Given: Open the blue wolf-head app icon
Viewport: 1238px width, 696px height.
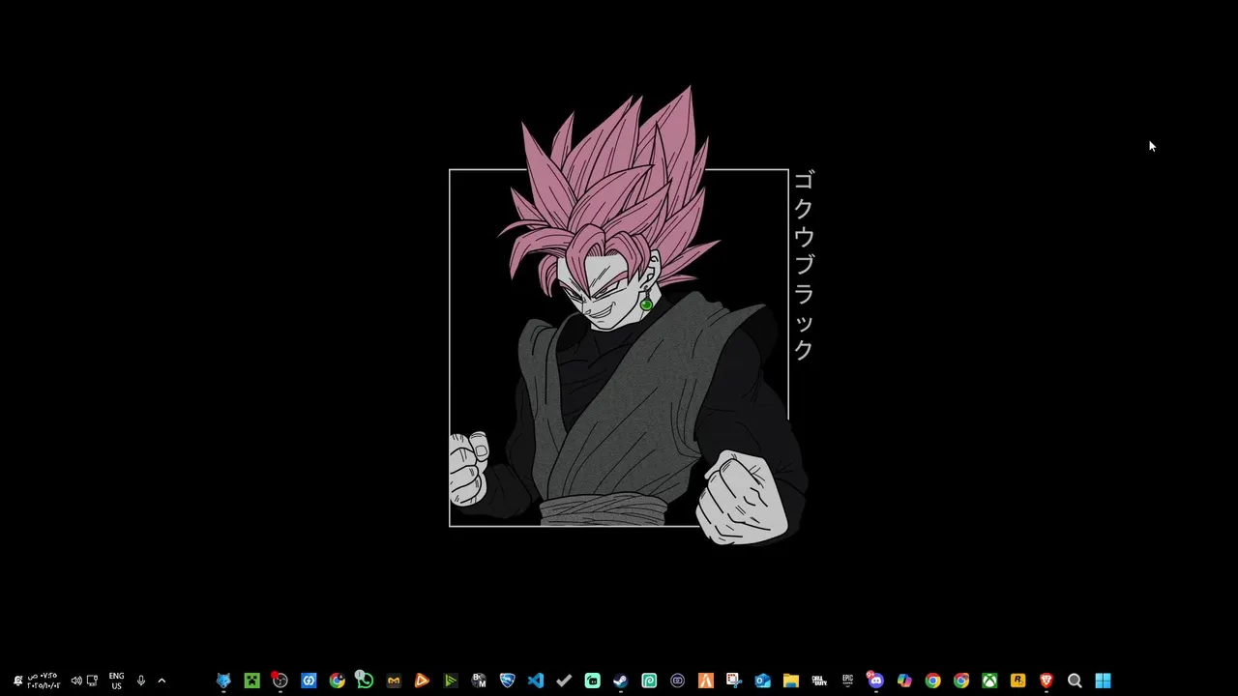Looking at the screenshot, I should point(223,681).
